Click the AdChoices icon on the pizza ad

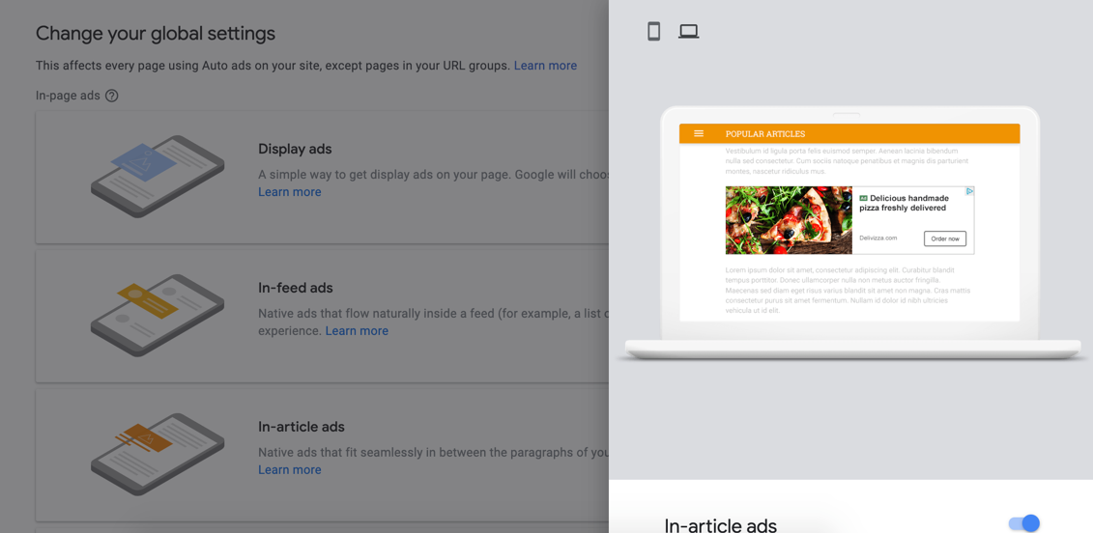(969, 192)
